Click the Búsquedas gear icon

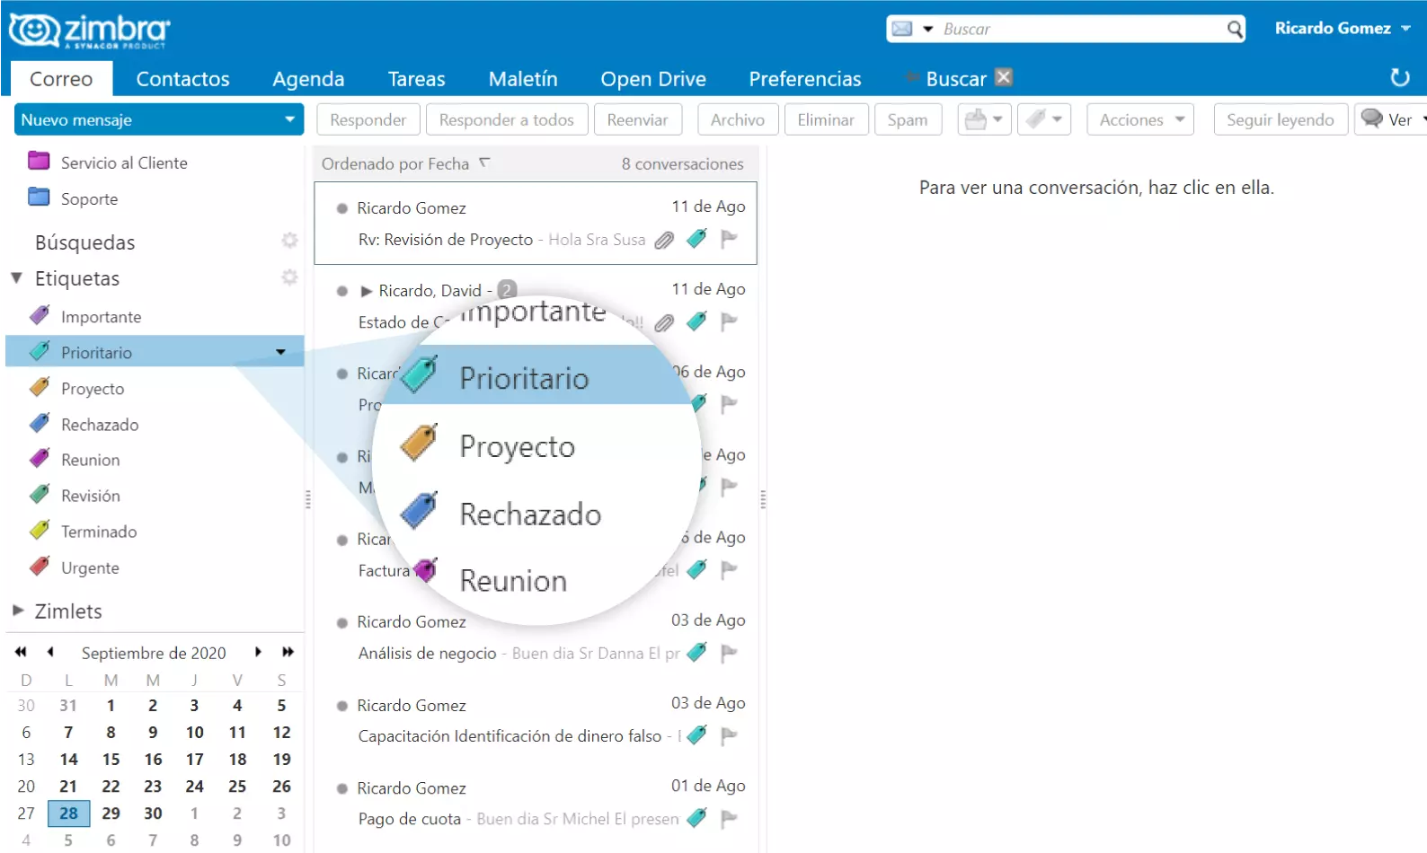289,241
